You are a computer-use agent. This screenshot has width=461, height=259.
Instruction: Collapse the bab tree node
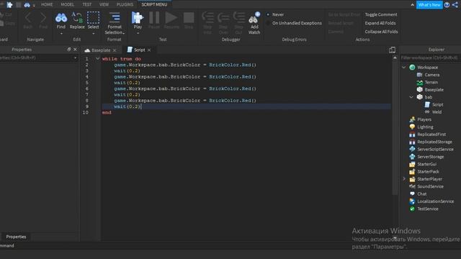coord(411,97)
